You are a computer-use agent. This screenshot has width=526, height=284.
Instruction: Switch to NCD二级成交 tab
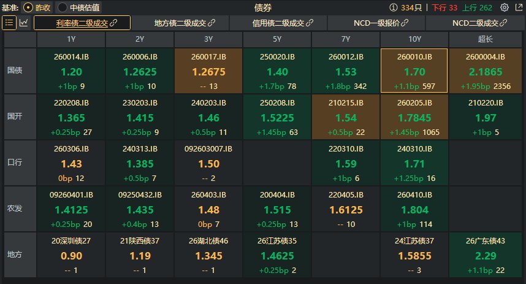click(475, 23)
